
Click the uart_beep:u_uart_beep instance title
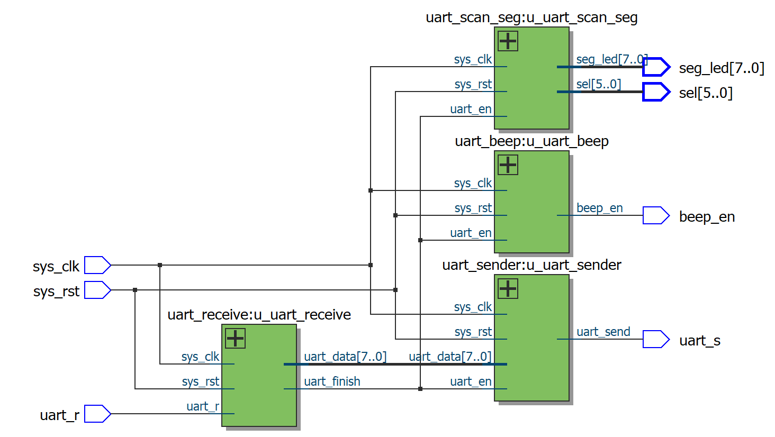[x=531, y=141]
